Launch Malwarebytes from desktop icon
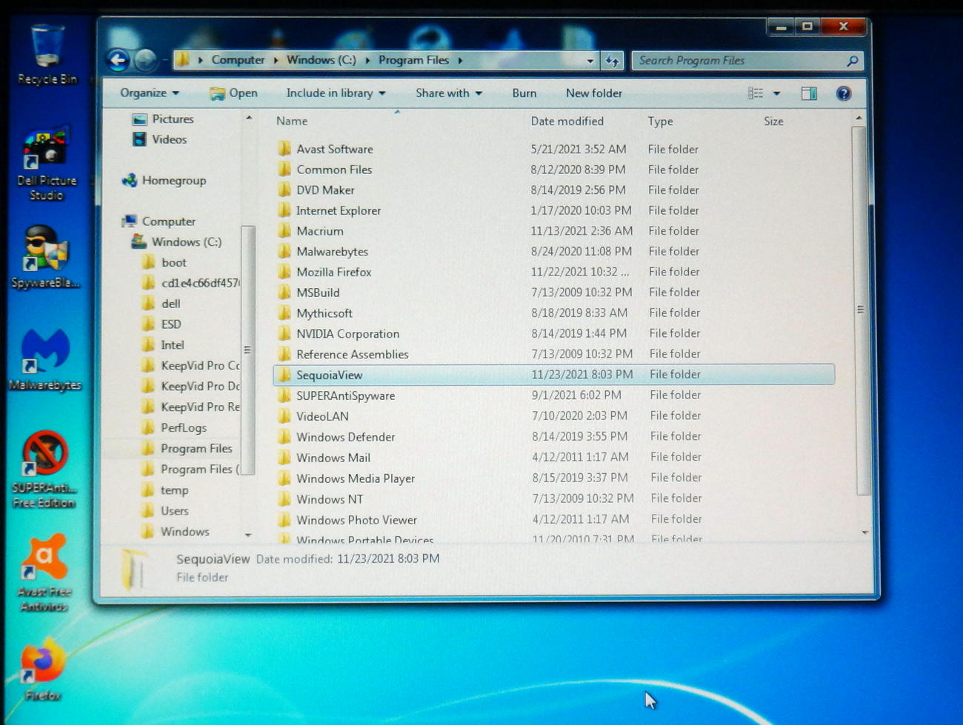963x725 pixels. (46, 360)
